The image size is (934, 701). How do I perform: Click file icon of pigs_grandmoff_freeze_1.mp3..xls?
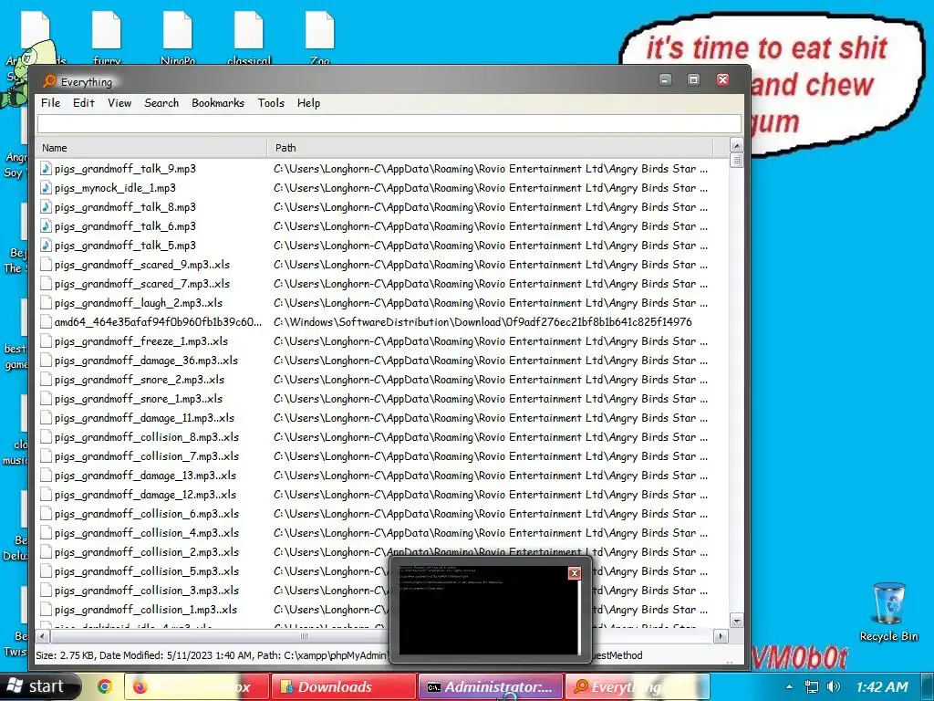(46, 341)
